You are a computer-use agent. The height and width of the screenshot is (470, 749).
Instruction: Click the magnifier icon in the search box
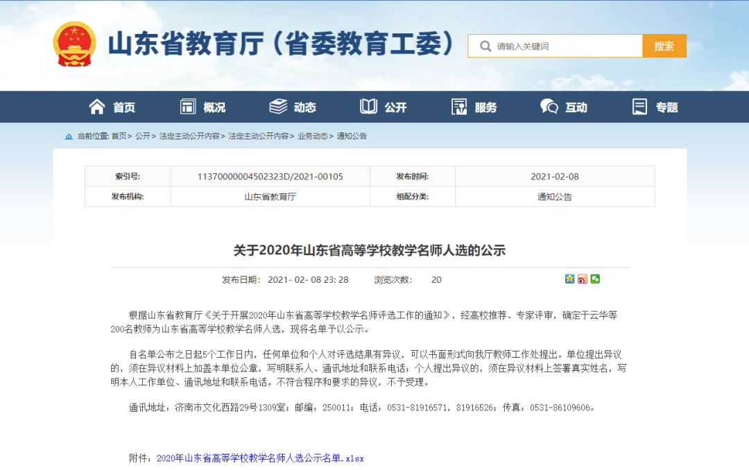pyautogui.click(x=485, y=46)
